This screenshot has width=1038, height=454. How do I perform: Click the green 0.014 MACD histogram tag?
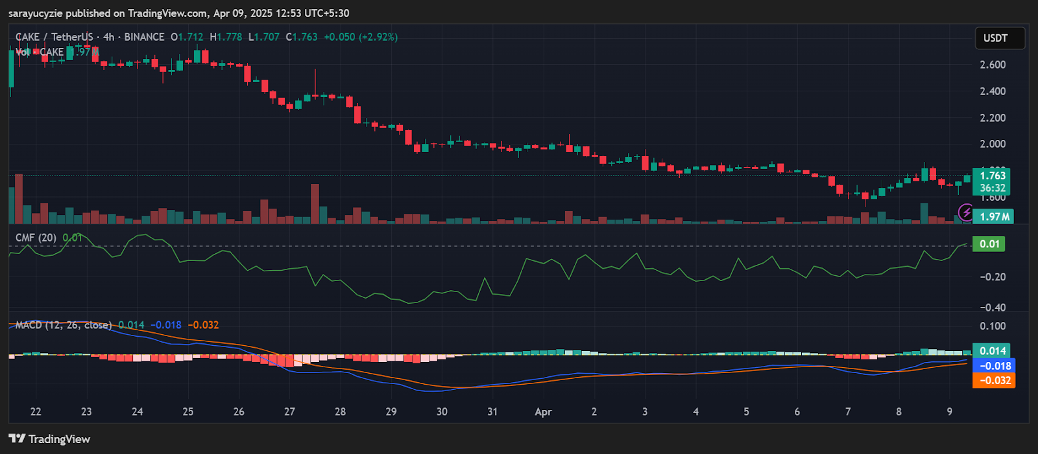pos(992,351)
